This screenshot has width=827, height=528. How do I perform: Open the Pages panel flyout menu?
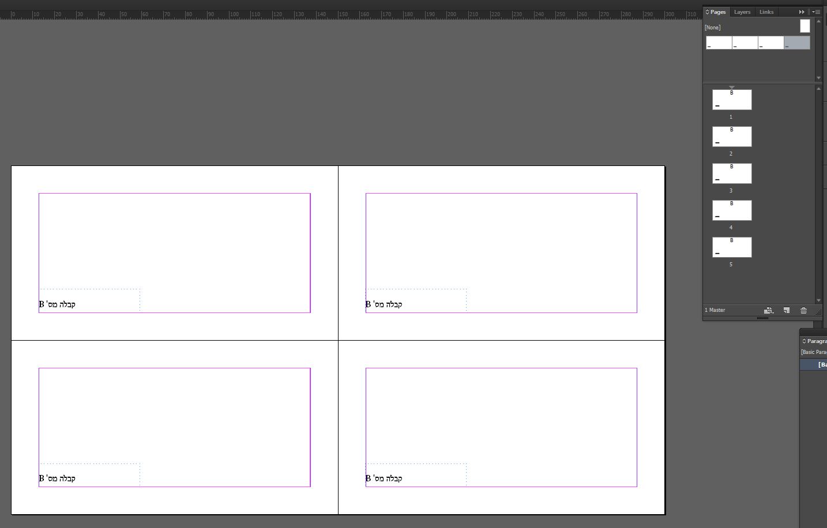816,12
